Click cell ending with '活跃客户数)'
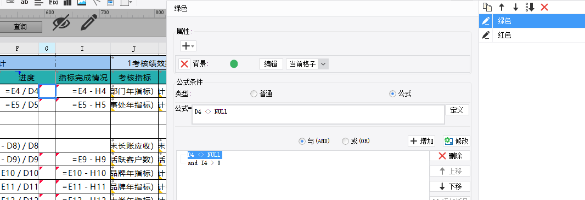Viewport: 585px width, 200px height. click(x=134, y=159)
